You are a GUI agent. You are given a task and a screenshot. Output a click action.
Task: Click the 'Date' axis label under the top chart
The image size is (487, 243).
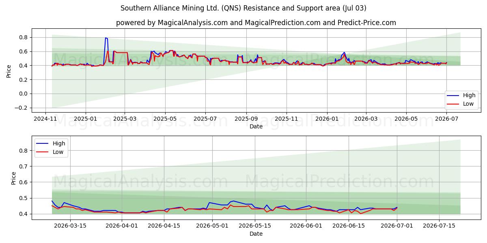click(x=256, y=126)
